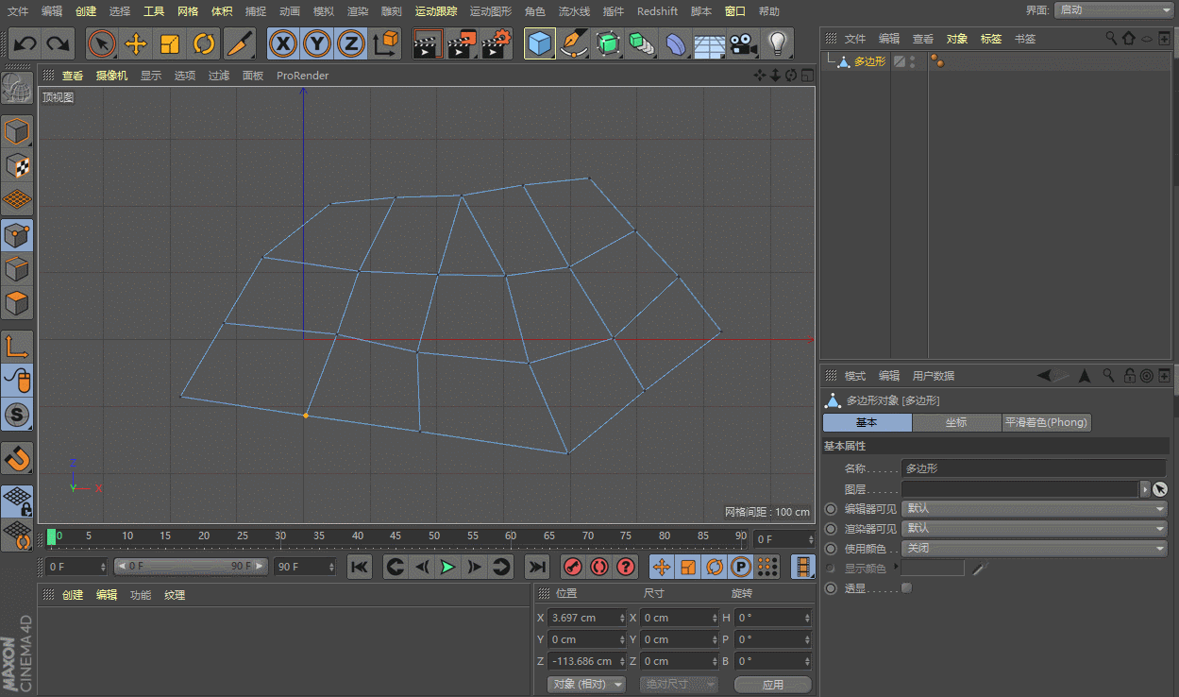Switch to Points mode in left sidebar

[17, 235]
